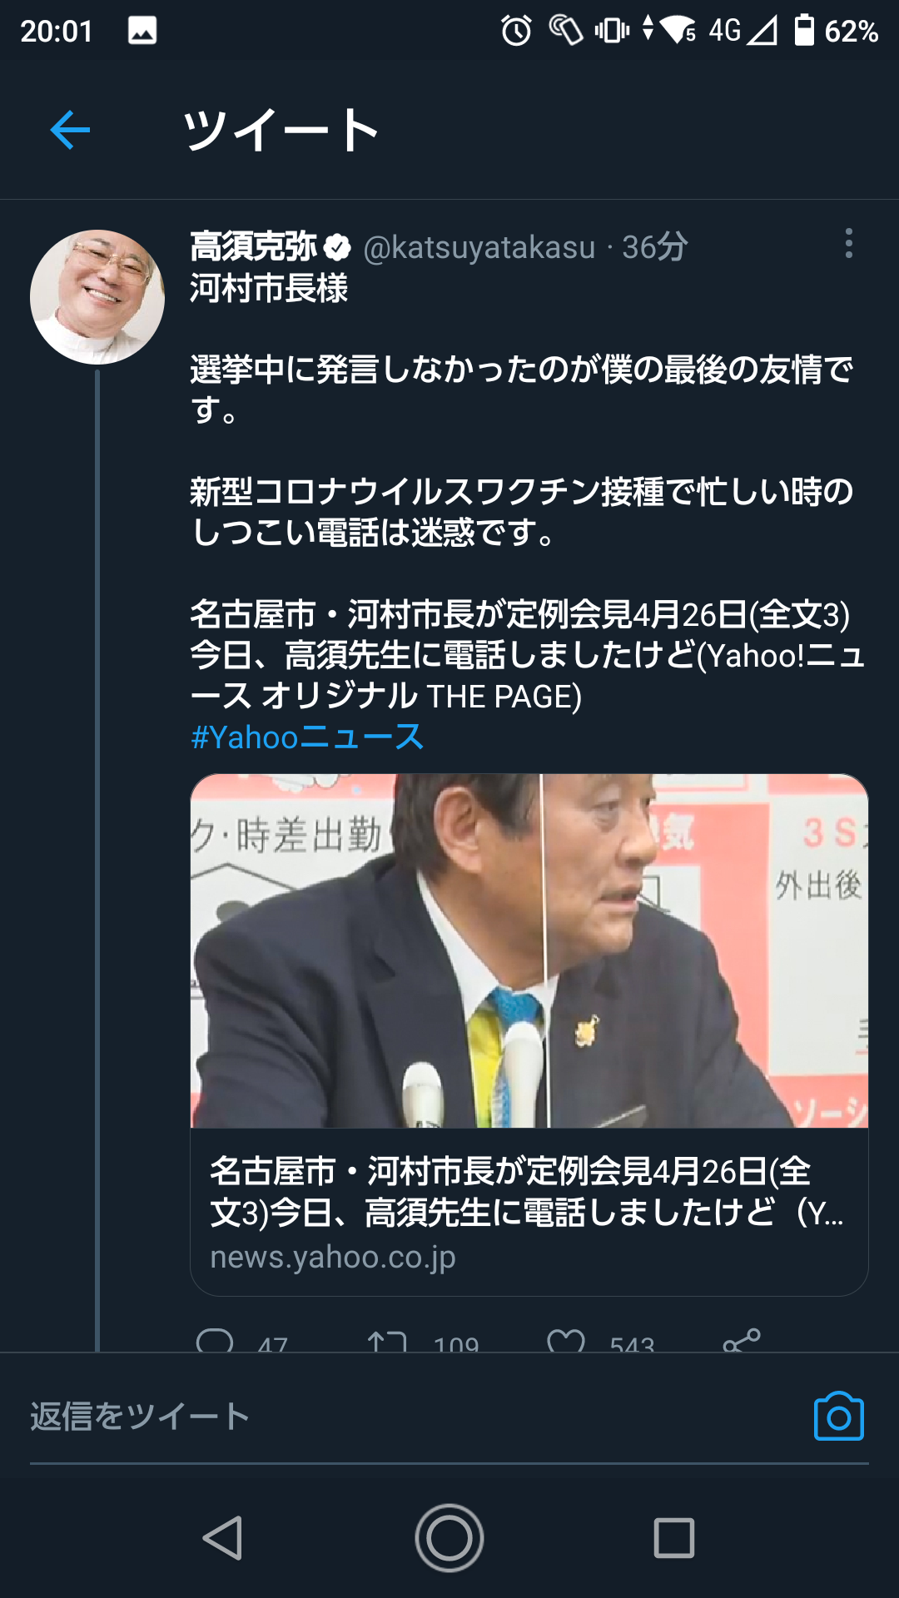Tap the blue back arrow
This screenshot has height=1598, width=899.
(70, 130)
